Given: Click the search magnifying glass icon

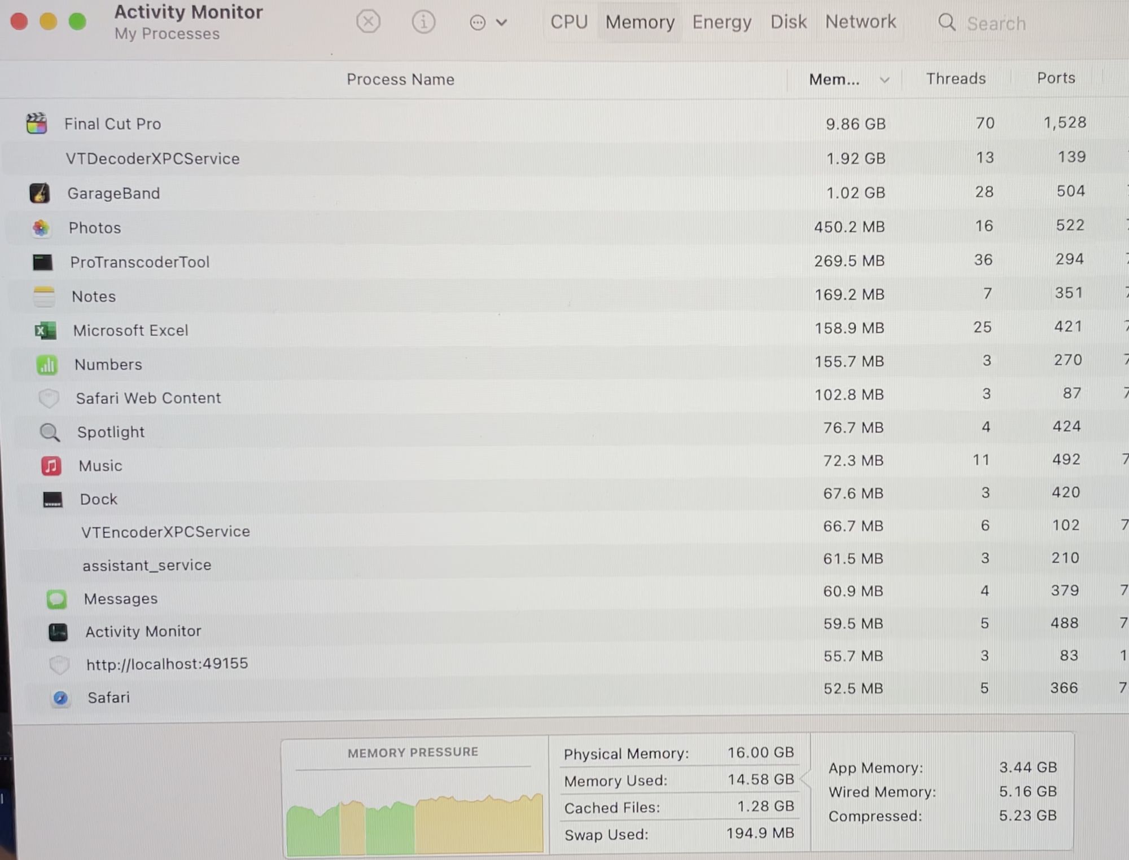Looking at the screenshot, I should (x=947, y=23).
